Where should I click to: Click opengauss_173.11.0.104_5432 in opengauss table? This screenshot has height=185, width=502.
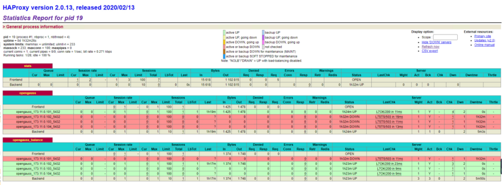click(x=38, y=126)
